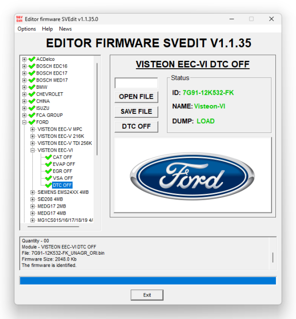Select the ISUZU tree item label
This screenshot has height=319, width=296.
click(43, 108)
